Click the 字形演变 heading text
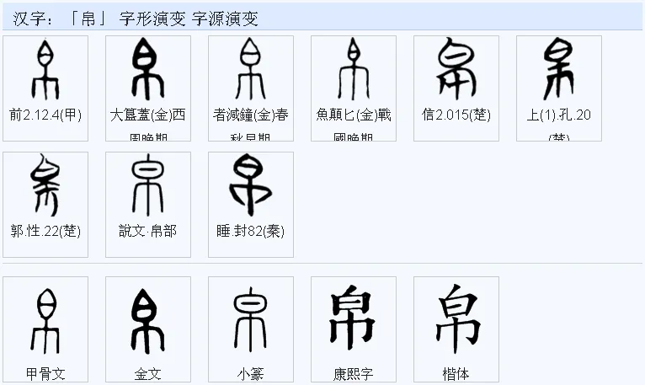The height and width of the screenshot is (385, 645). [x=152, y=19]
